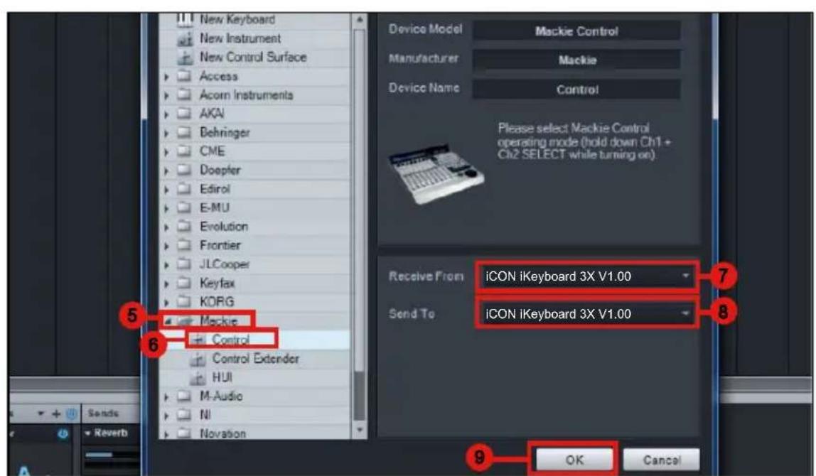
Task: Click the device list scroll down arrow
Action: pos(360,431)
